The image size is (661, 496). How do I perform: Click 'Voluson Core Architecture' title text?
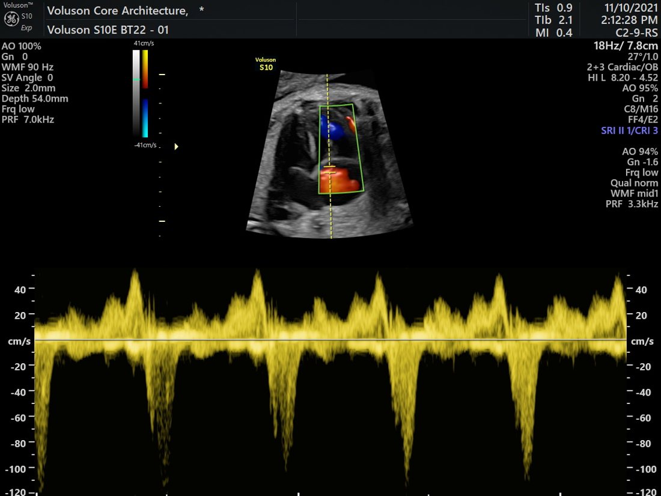tap(118, 11)
